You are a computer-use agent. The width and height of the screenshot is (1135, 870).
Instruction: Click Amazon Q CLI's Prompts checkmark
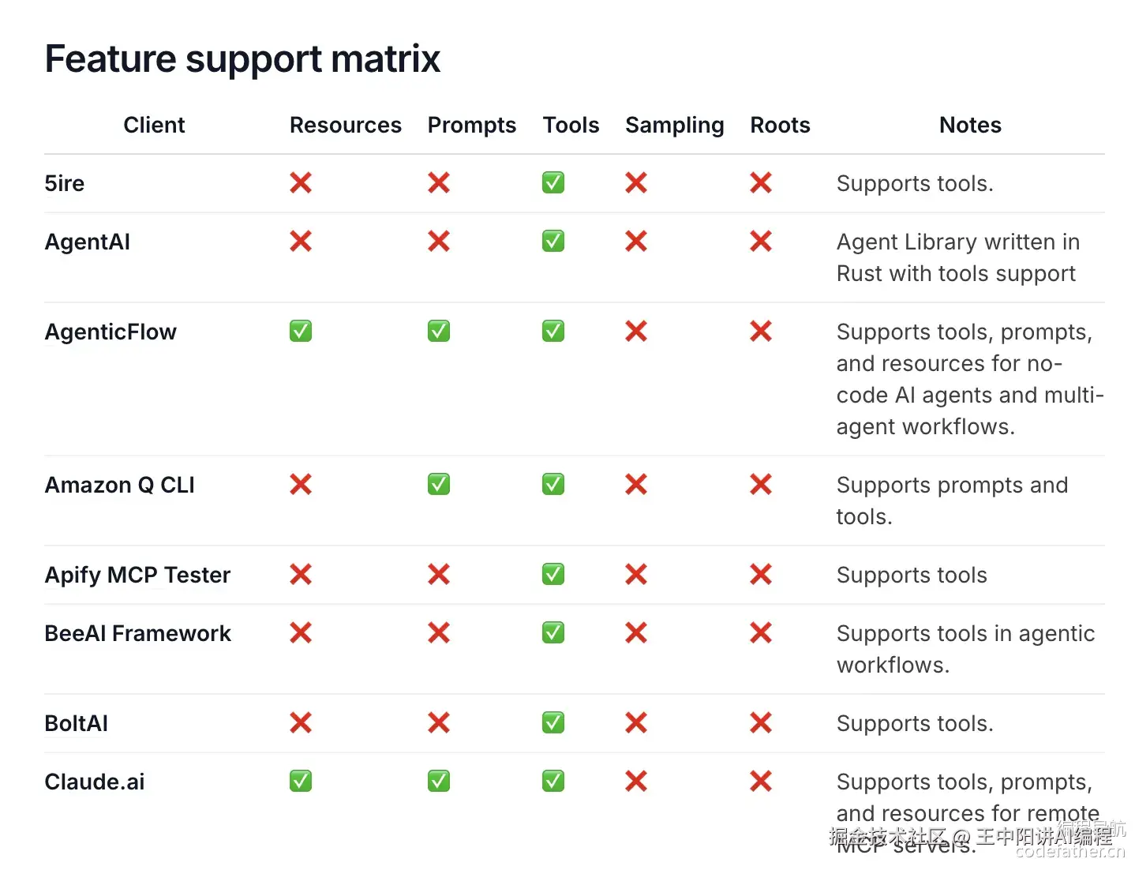[x=439, y=485]
